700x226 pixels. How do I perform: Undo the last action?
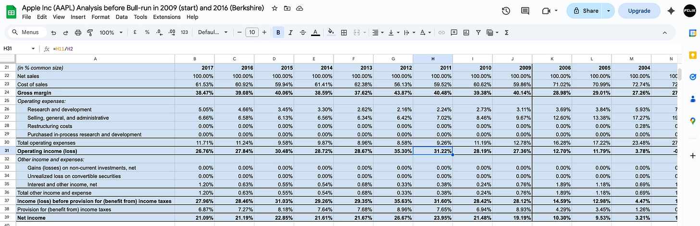coord(53,33)
